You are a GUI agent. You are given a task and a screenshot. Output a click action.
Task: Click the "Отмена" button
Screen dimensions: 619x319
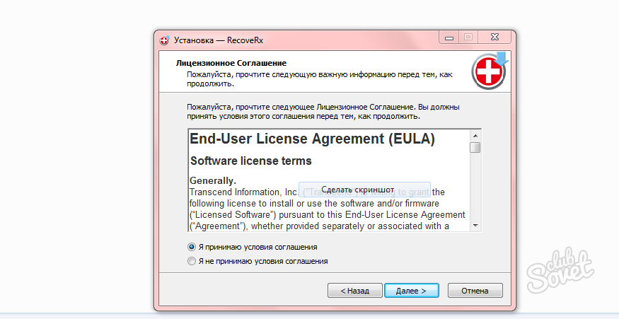coord(475,291)
